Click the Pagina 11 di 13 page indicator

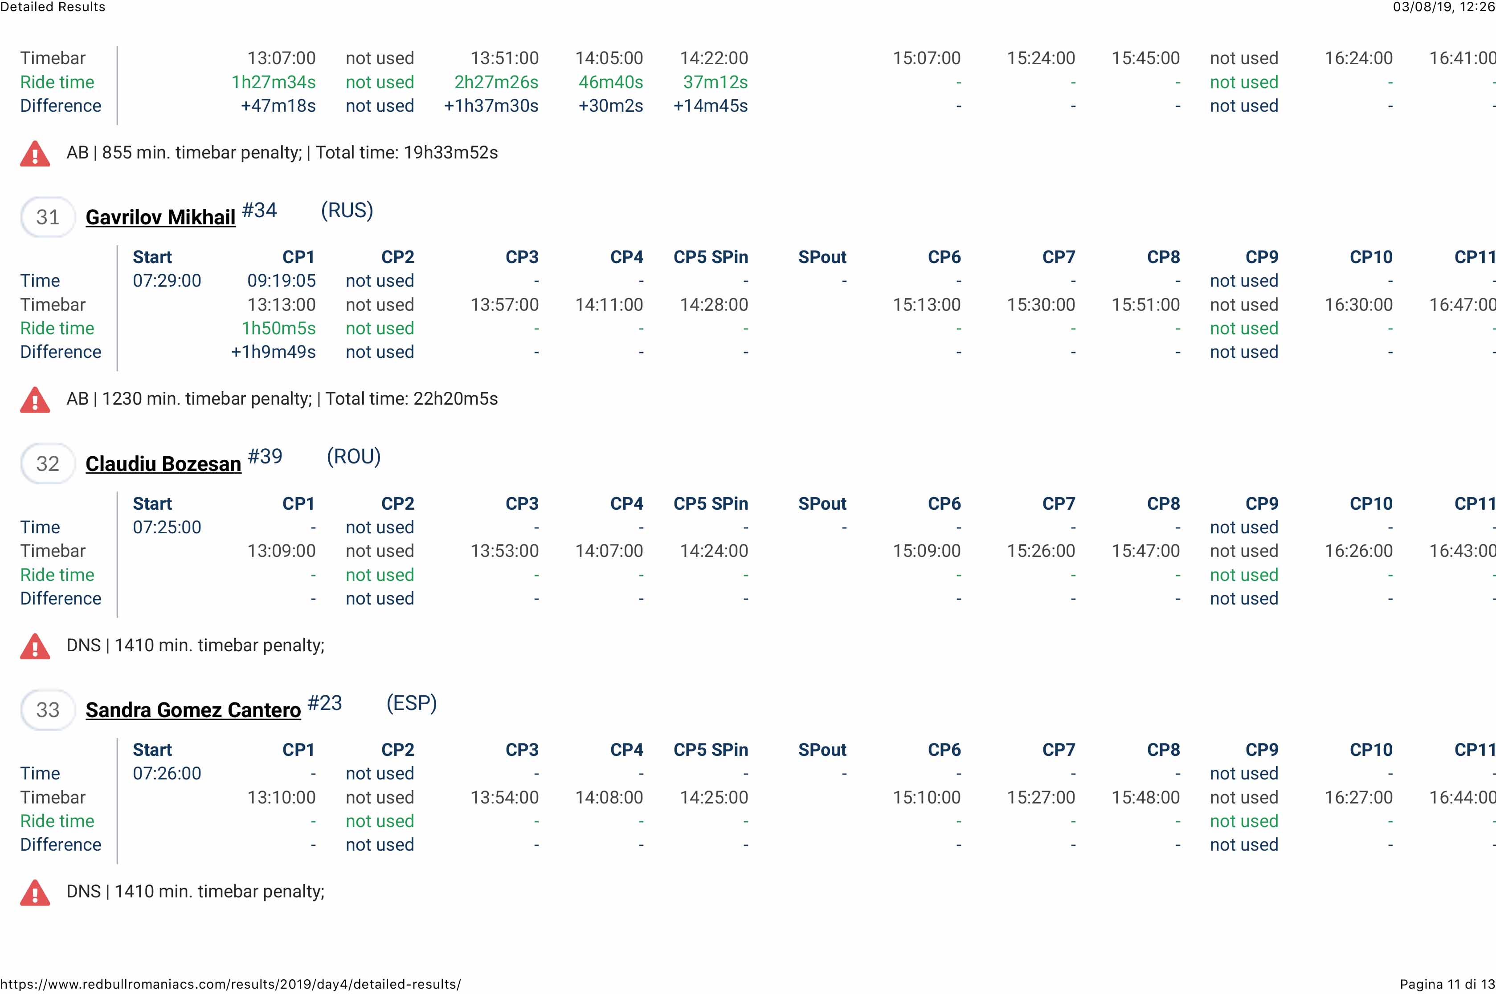click(x=1447, y=985)
